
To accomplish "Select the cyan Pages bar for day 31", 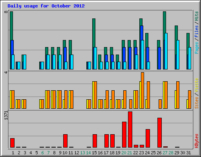I will click(x=190, y=58).
